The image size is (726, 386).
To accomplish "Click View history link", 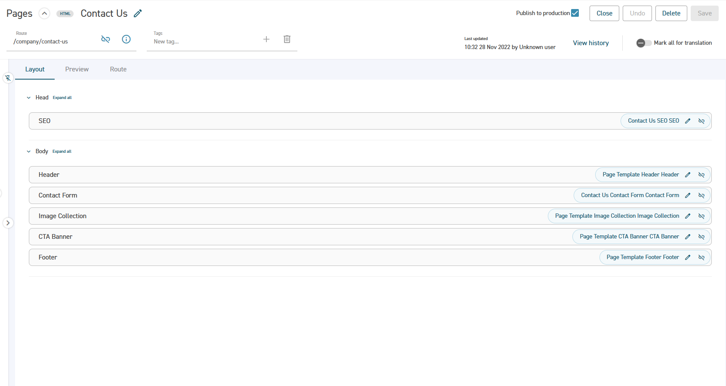I will click(x=591, y=43).
